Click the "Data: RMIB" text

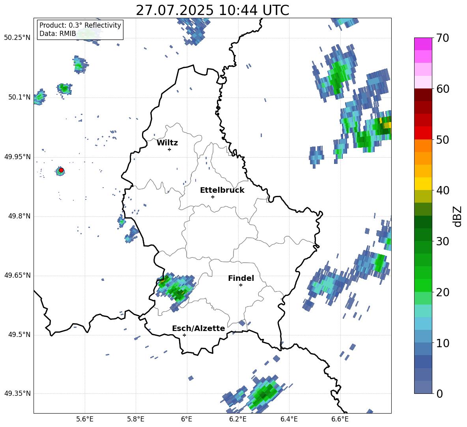pyautogui.click(x=58, y=34)
